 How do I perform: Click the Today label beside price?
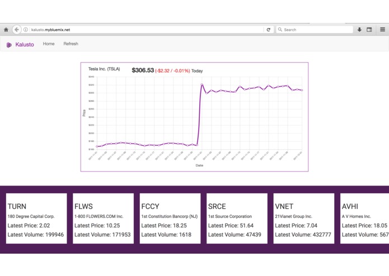coord(197,71)
